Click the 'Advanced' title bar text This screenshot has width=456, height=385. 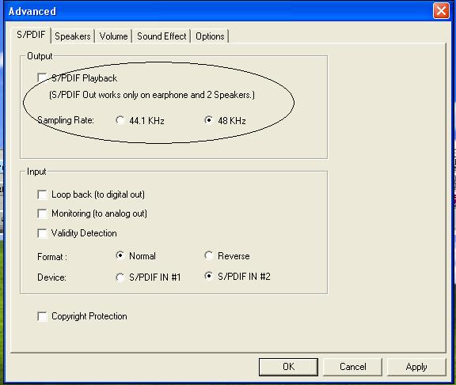point(32,11)
